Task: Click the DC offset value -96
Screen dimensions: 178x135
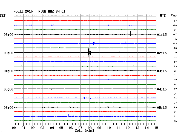Action: [x=175, y=25]
